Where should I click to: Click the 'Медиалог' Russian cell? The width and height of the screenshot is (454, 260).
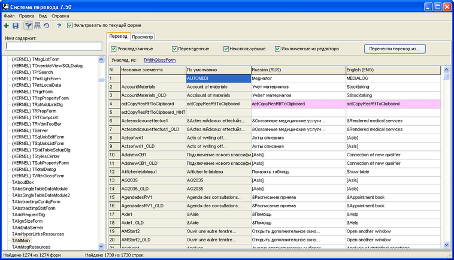298,78
